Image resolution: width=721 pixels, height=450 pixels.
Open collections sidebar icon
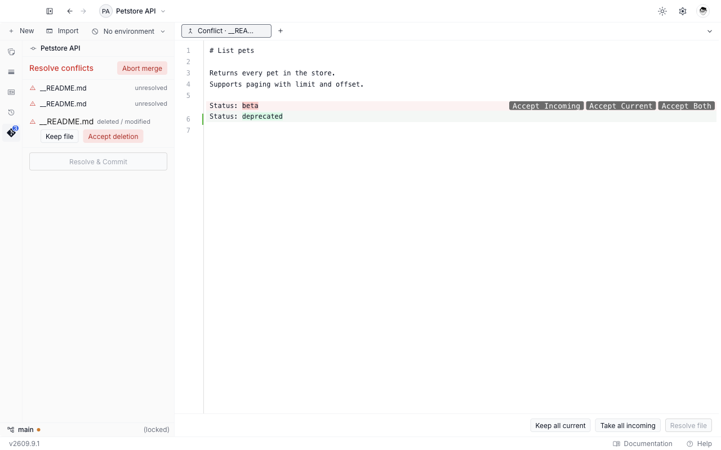tap(11, 52)
